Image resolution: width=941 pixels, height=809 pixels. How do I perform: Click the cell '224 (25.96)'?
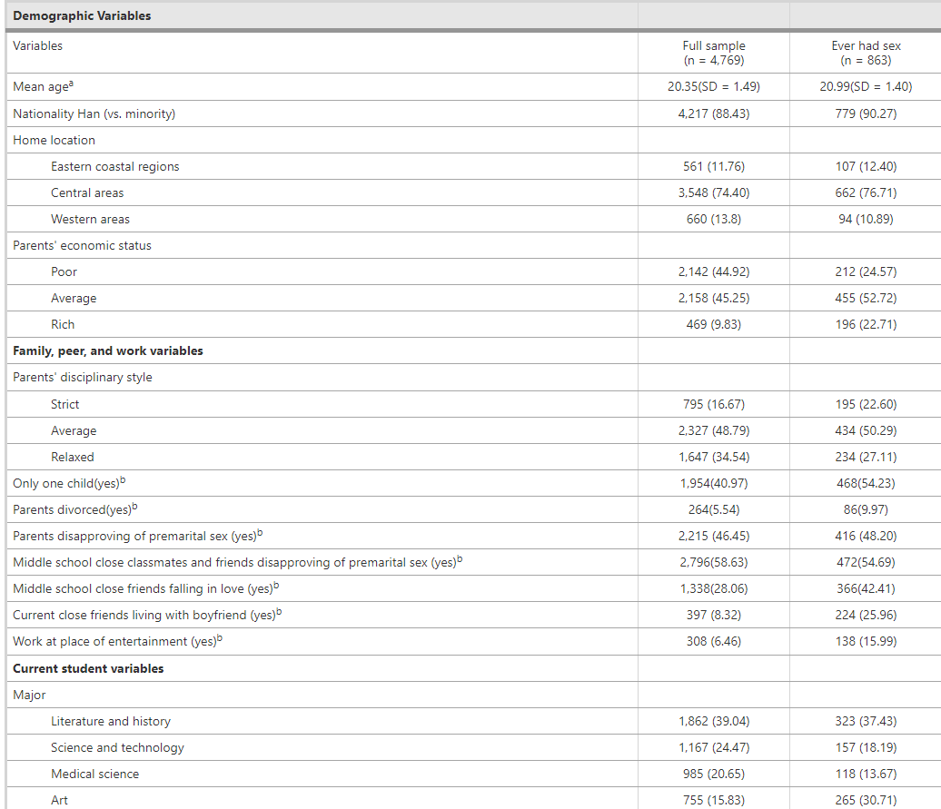866,615
